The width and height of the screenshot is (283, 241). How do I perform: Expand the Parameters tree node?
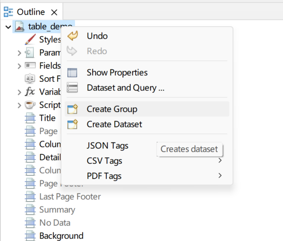(19, 53)
